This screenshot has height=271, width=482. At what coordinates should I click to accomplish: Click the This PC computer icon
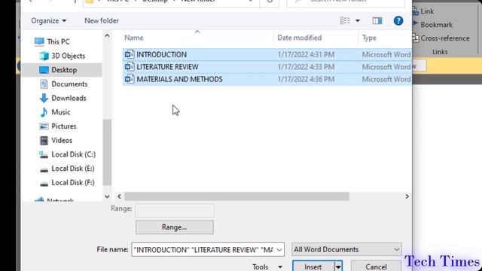click(x=39, y=41)
